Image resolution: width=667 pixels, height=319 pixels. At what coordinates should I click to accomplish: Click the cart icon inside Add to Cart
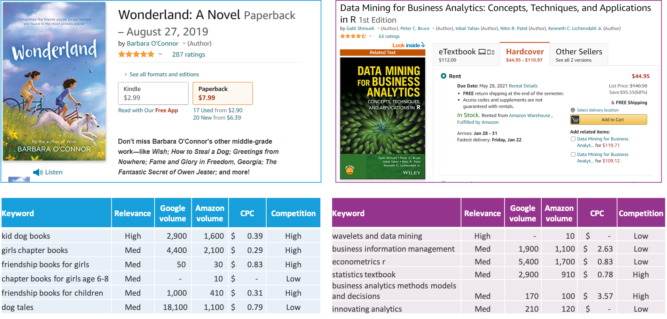pyautogui.click(x=575, y=119)
